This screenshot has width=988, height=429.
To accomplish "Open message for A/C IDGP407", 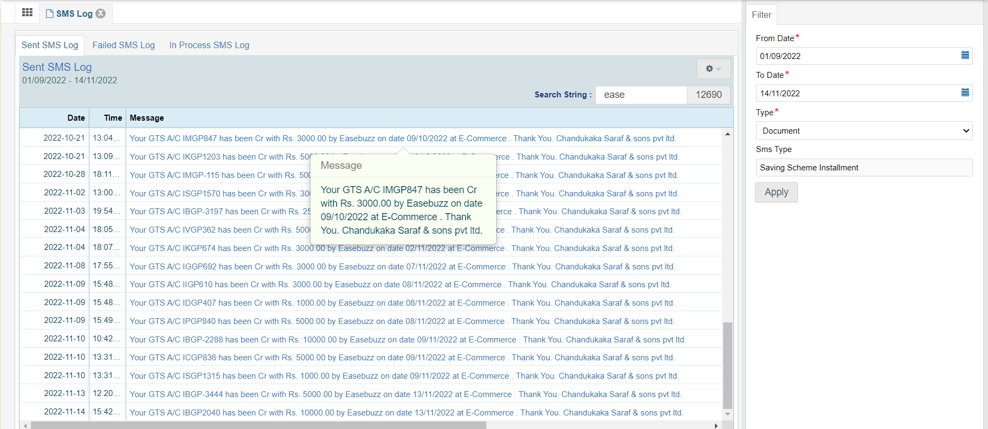I will pos(402,303).
